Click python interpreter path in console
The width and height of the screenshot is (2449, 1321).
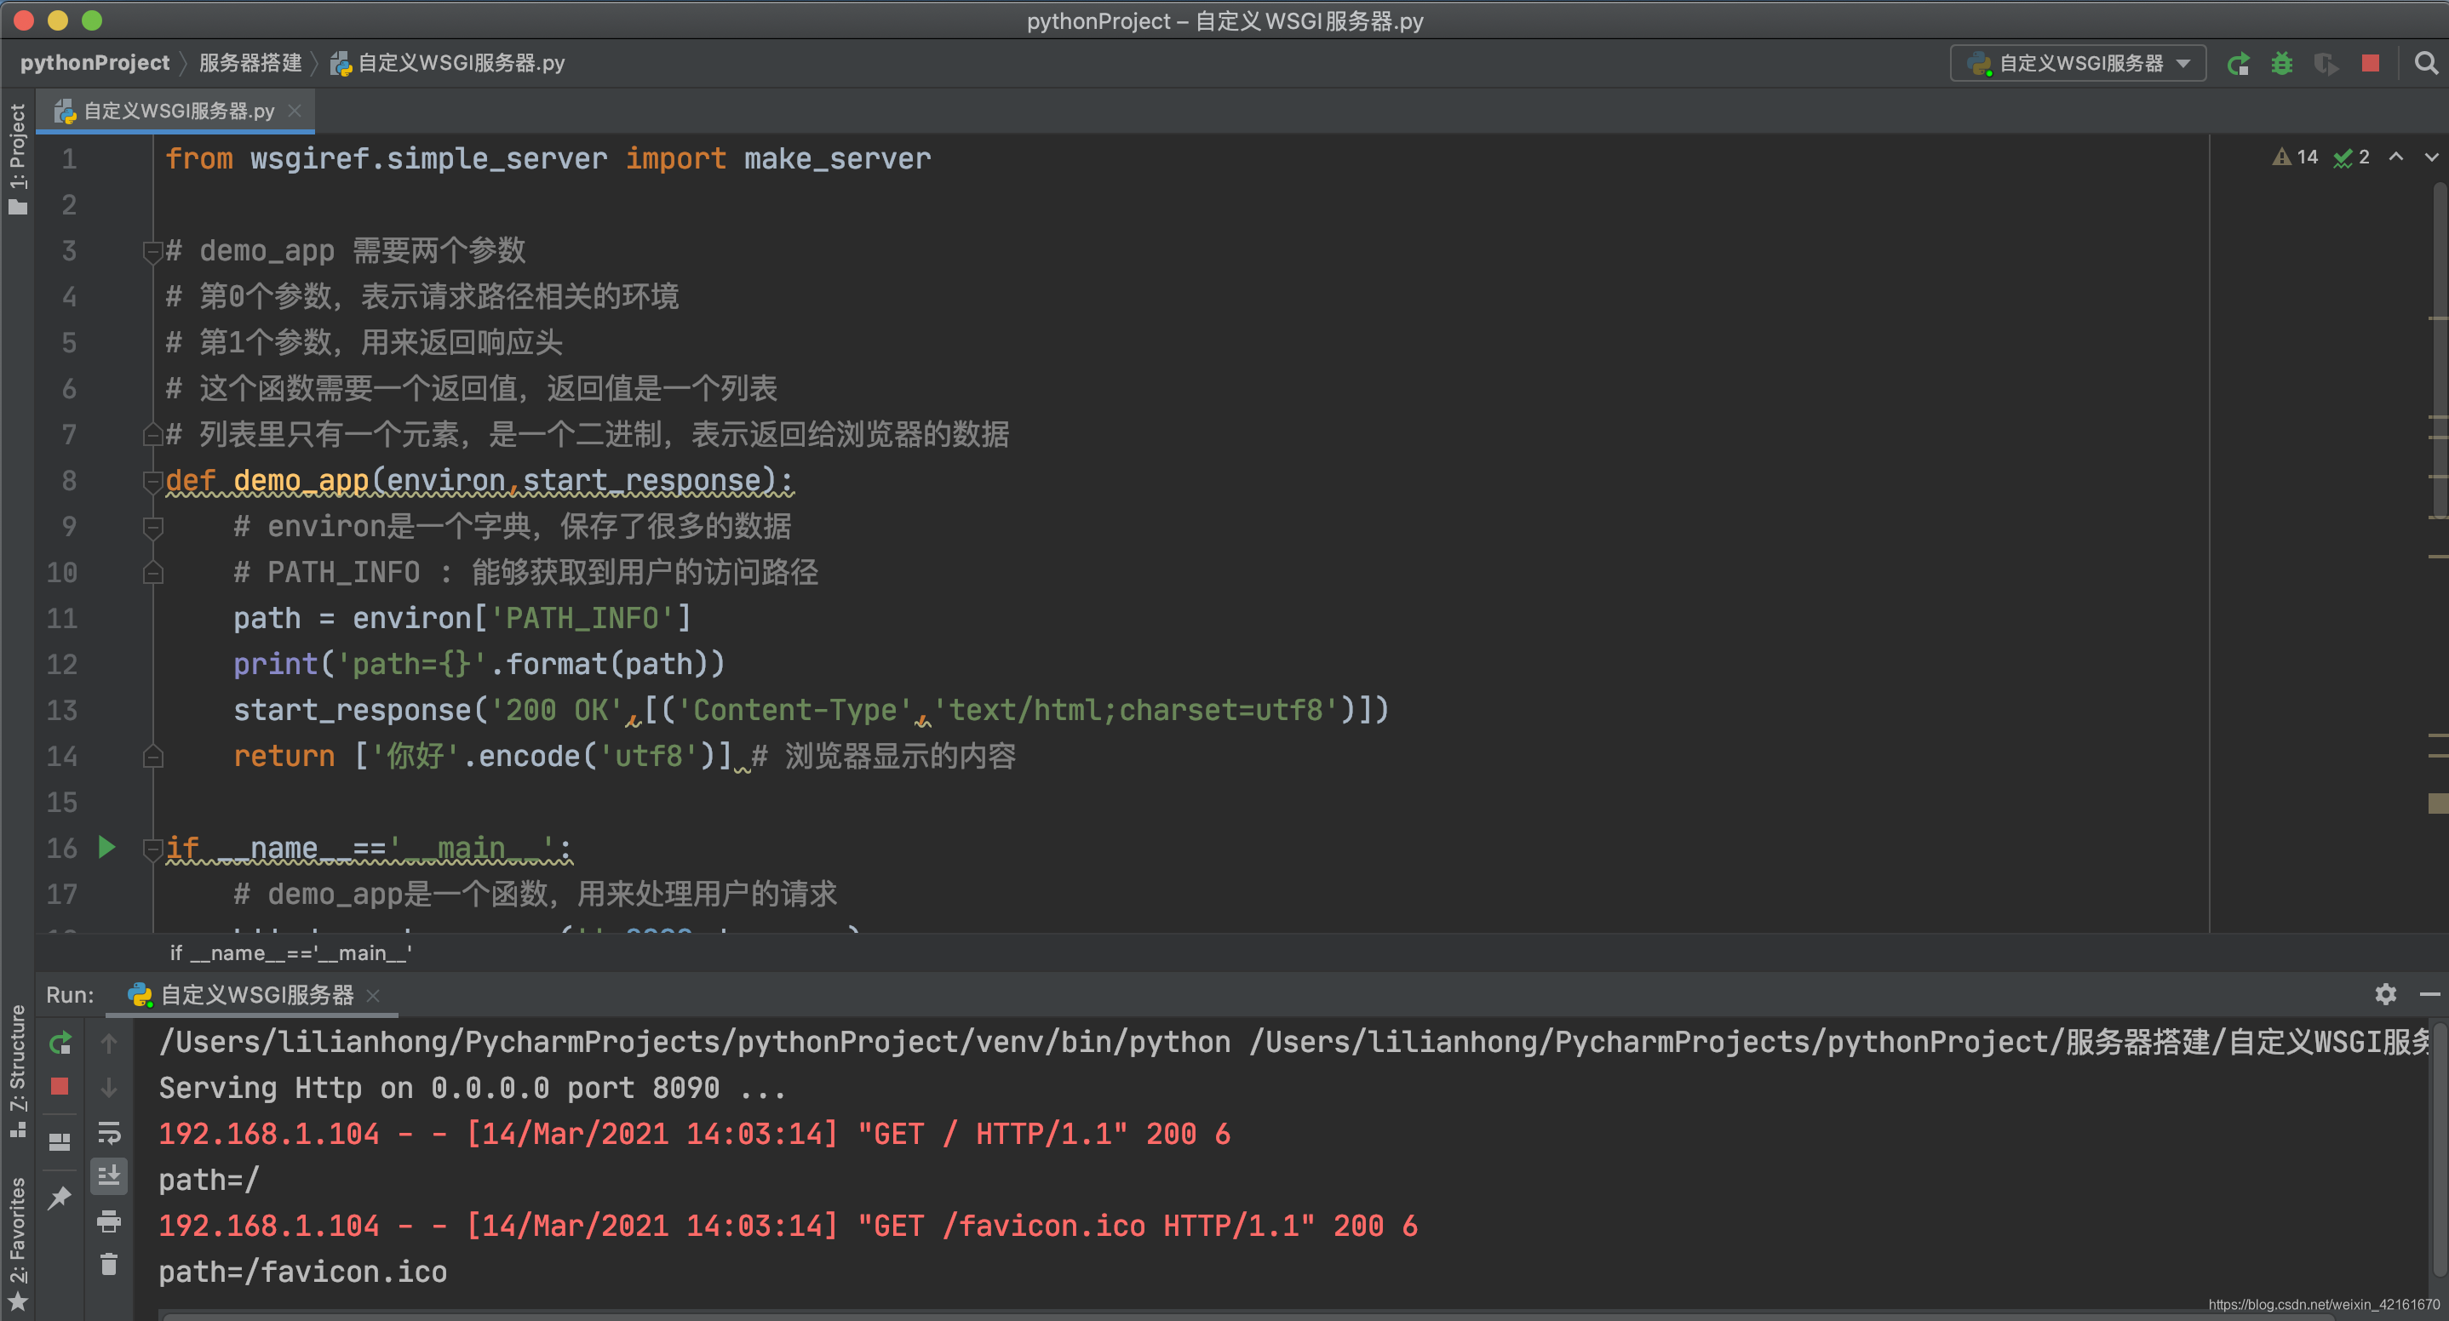pyautogui.click(x=694, y=1042)
